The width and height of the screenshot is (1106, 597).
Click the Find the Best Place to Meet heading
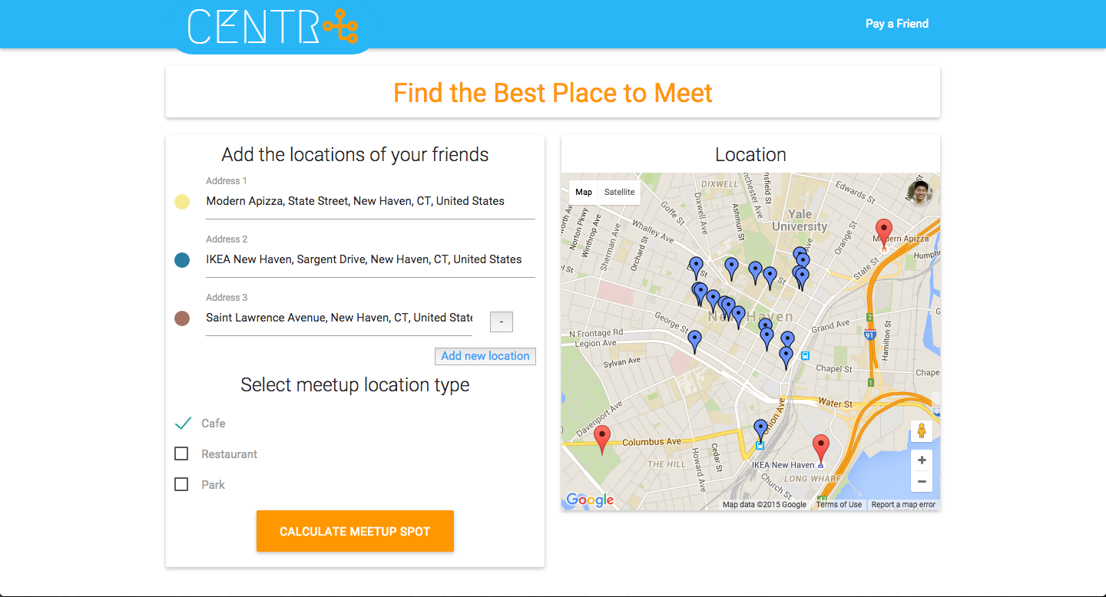pyautogui.click(x=553, y=93)
